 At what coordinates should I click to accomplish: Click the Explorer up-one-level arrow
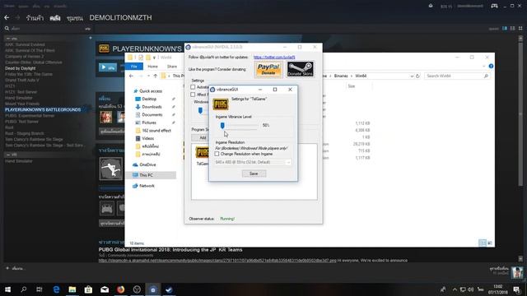156,76
